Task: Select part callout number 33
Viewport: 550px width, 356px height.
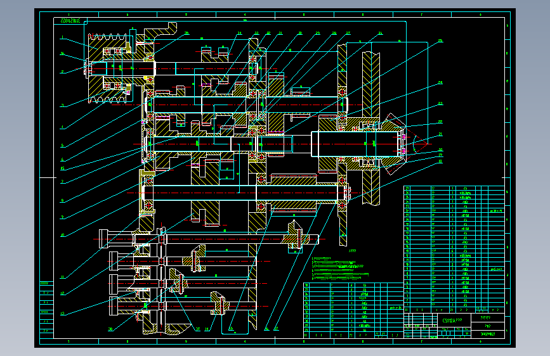Action: tap(256, 34)
